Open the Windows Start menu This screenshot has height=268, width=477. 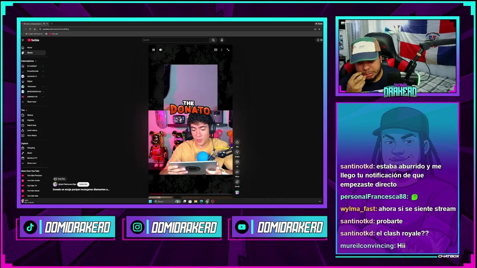click(150, 201)
